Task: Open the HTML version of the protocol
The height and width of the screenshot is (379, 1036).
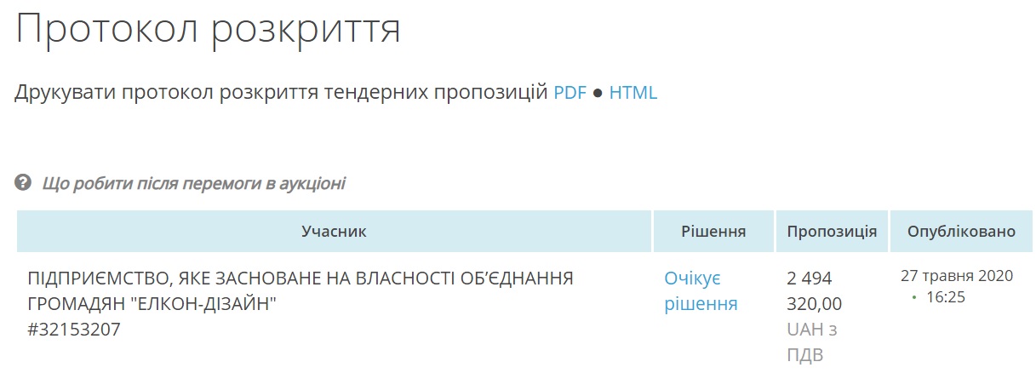Action: click(633, 93)
